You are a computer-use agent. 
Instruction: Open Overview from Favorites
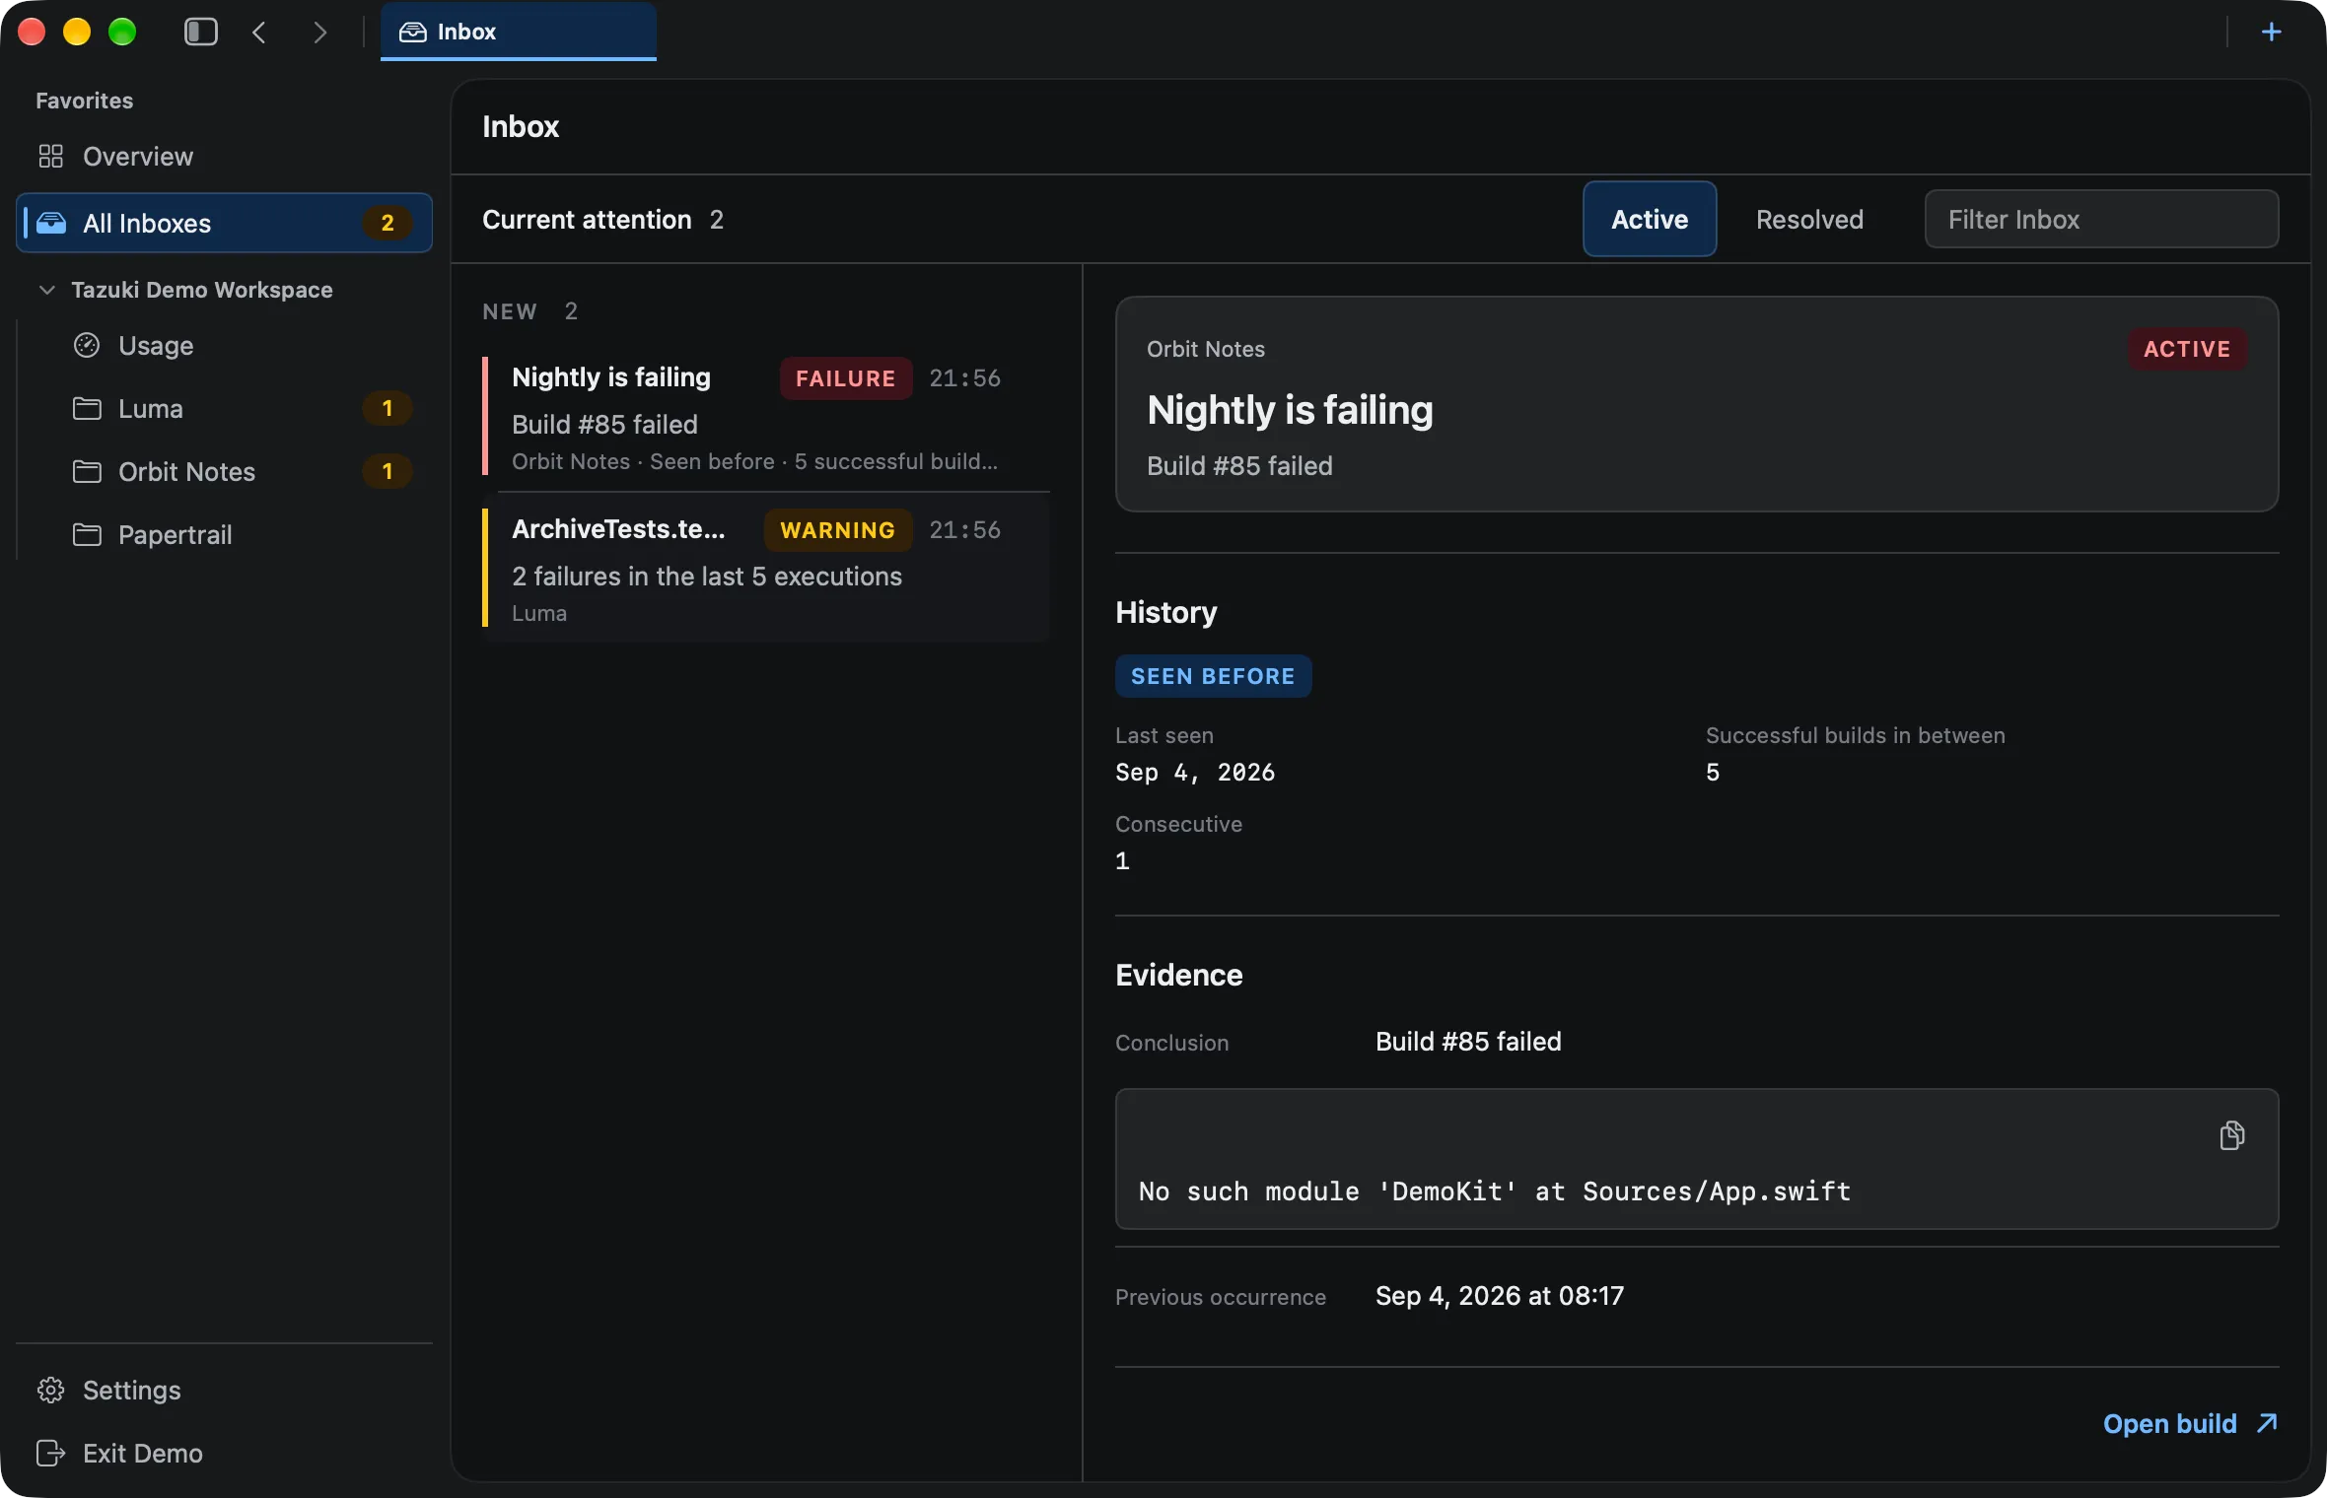[224, 156]
